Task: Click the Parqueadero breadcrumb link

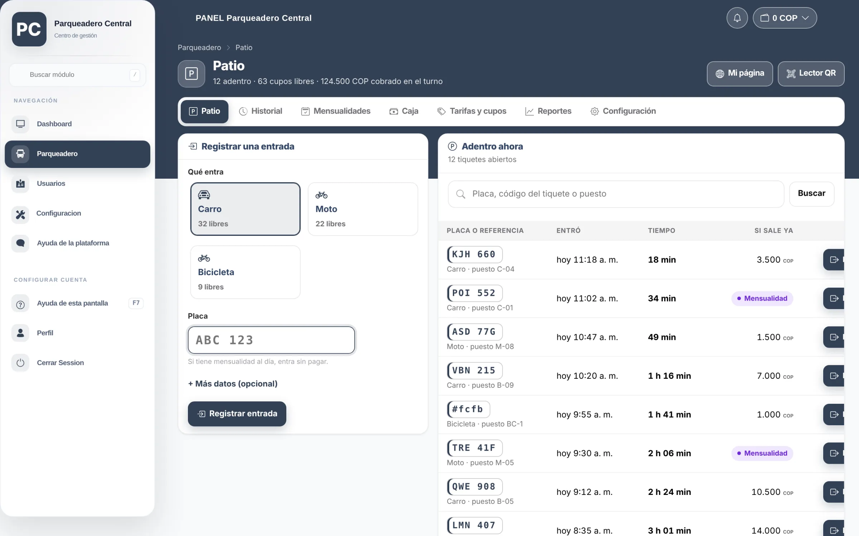Action: click(199, 48)
